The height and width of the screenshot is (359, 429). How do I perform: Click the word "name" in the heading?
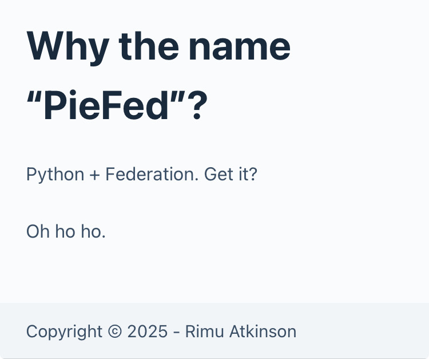[x=240, y=46]
